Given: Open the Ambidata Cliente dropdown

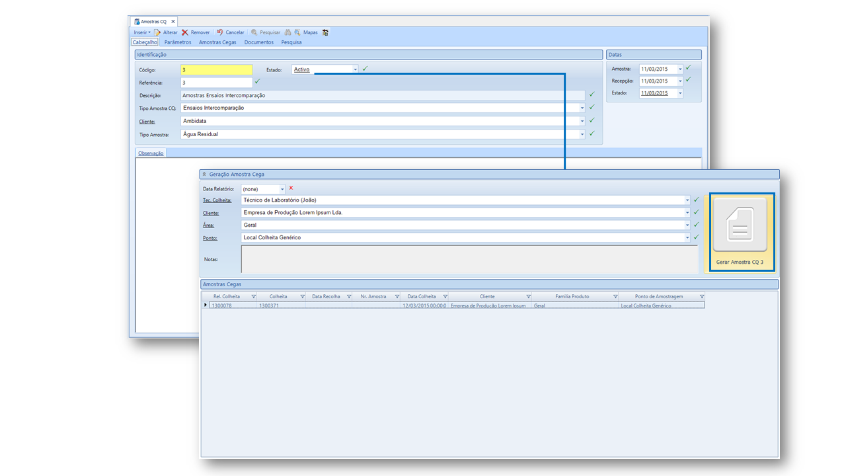Looking at the screenshot, I should [582, 121].
